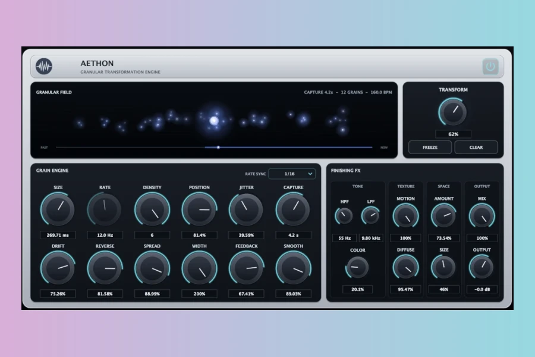
Task: Click the 9.80 kHz LPF value field
Action: (371, 238)
